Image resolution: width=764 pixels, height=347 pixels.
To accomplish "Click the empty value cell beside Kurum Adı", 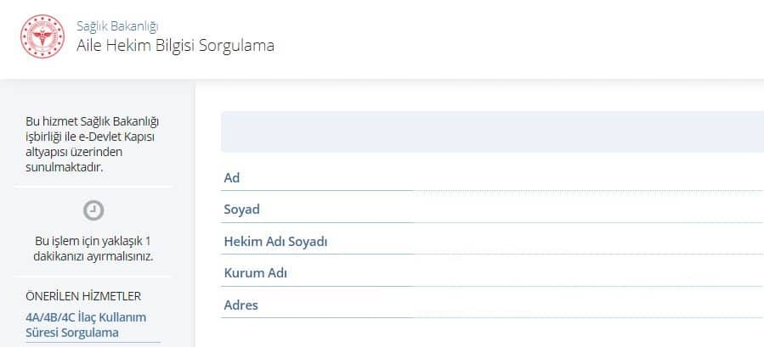I will tap(586, 273).
